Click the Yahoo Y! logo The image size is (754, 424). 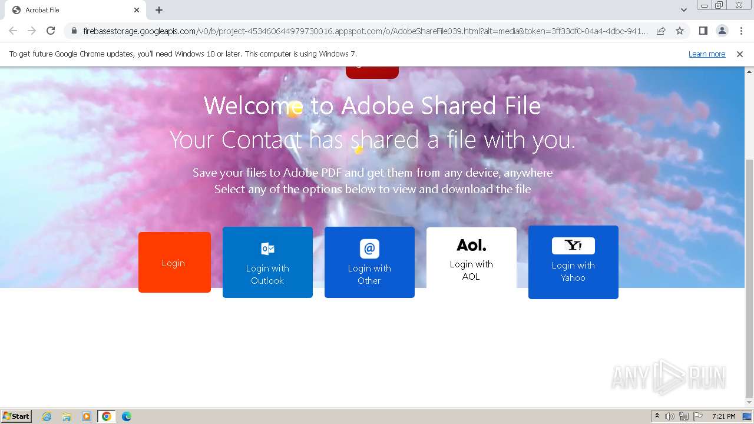[573, 246]
